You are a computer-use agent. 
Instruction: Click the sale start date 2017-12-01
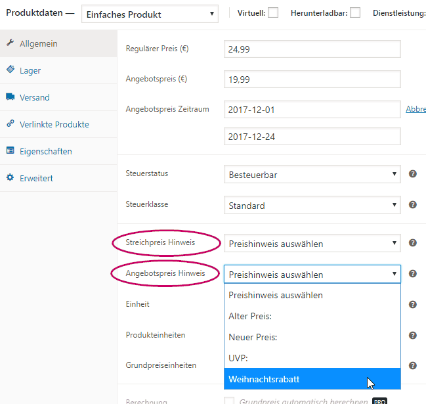click(x=312, y=109)
